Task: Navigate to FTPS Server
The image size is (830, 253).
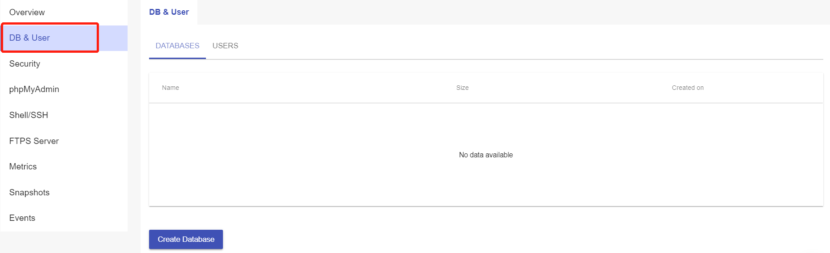Action: coord(34,141)
